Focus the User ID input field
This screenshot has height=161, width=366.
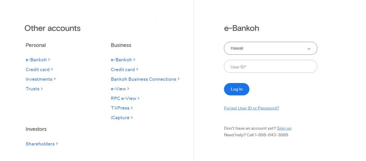(271, 67)
